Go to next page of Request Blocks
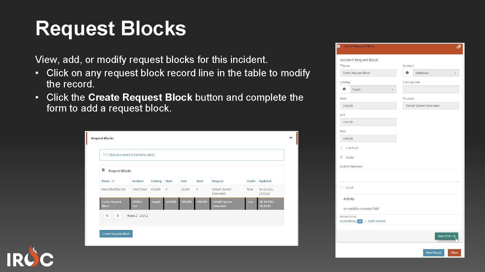 tap(118, 216)
